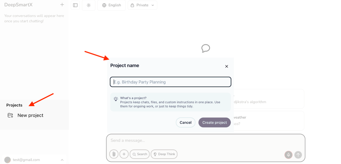Close the Project name dialog
341x164 pixels.
(227, 66)
